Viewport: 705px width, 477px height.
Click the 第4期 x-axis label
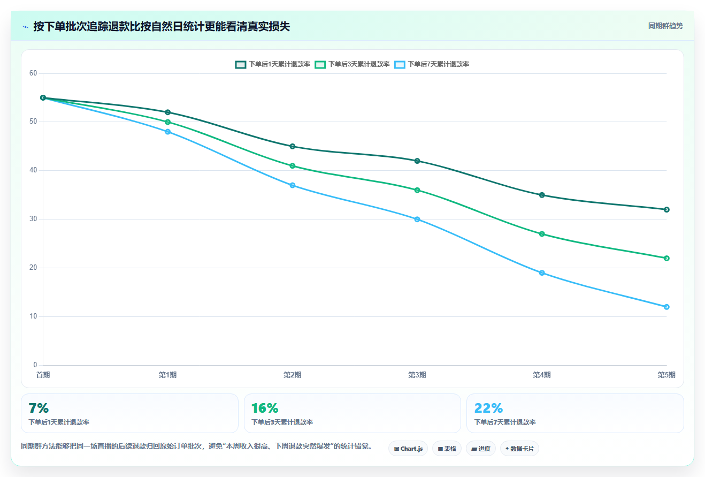pos(542,375)
